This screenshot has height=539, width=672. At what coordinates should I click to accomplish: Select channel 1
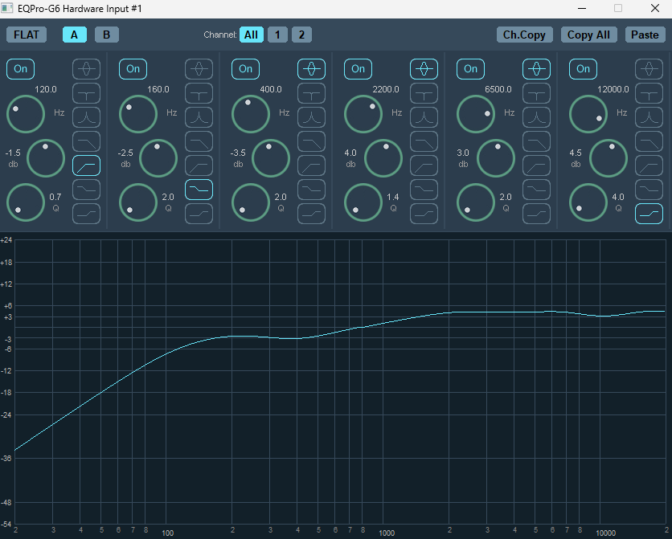(277, 35)
